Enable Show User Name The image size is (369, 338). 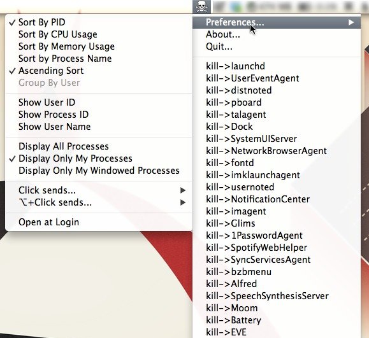point(99,127)
